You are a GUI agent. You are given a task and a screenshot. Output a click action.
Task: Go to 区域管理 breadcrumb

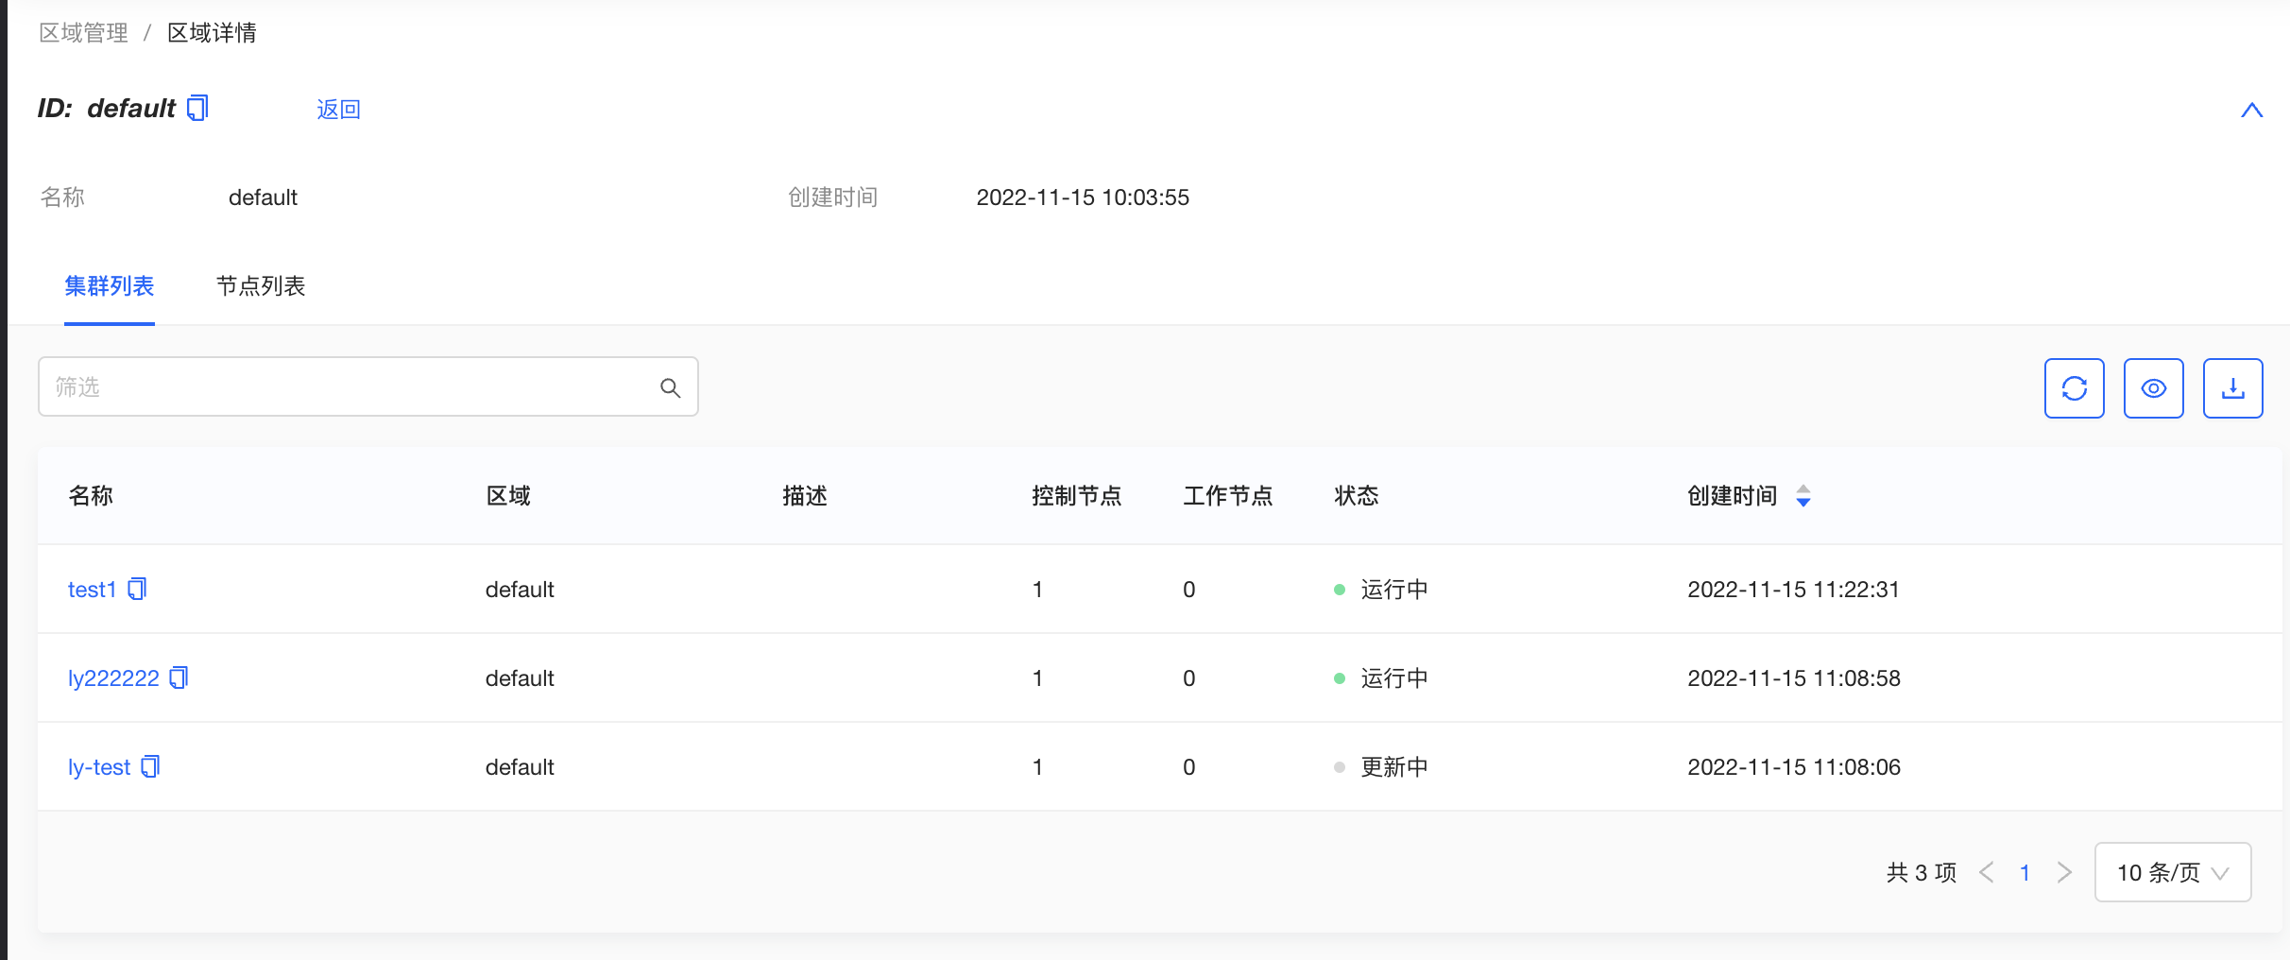tap(83, 33)
